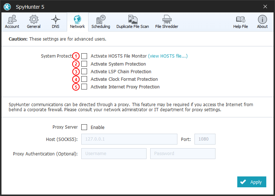This screenshot has width=275, height=196.
Task: Click the Port number field
Action: click(x=205, y=139)
